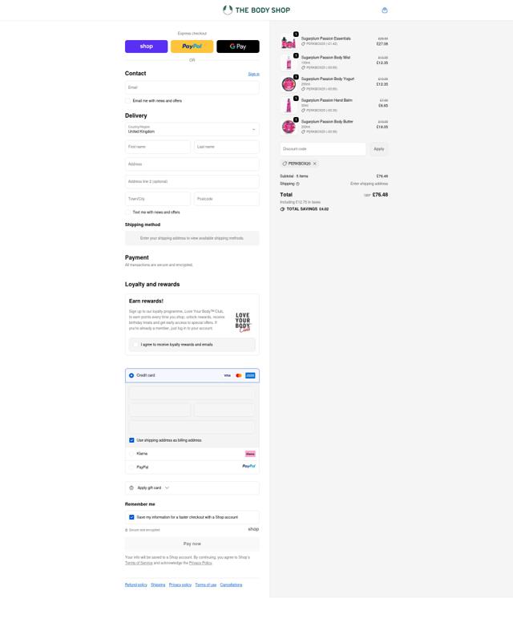Image resolution: width=513 pixels, height=619 pixels.
Task: Click The Body Shop logo
Action: tap(256, 10)
